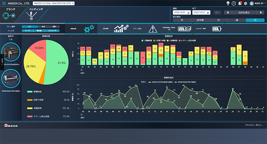Open the notifications bell

[240, 3]
